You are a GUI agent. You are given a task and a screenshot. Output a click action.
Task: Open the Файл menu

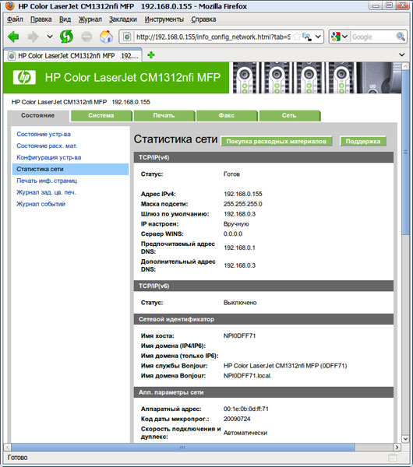pos(15,19)
